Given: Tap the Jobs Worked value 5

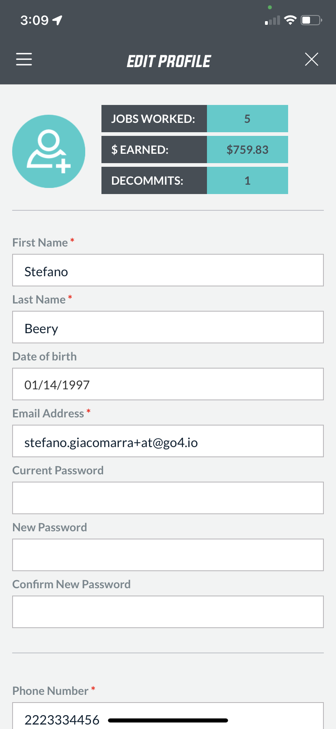Looking at the screenshot, I should (x=248, y=118).
